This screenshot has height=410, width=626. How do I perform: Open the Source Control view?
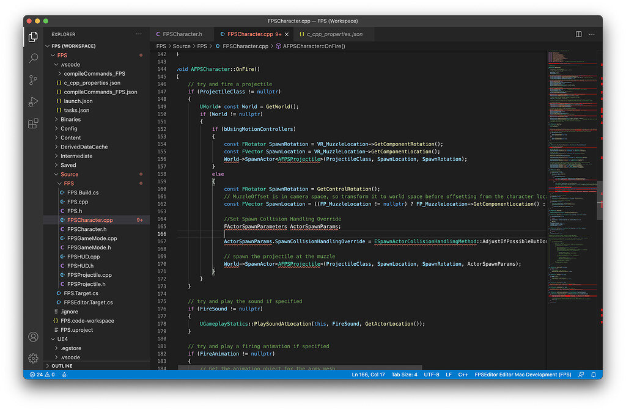tap(34, 80)
